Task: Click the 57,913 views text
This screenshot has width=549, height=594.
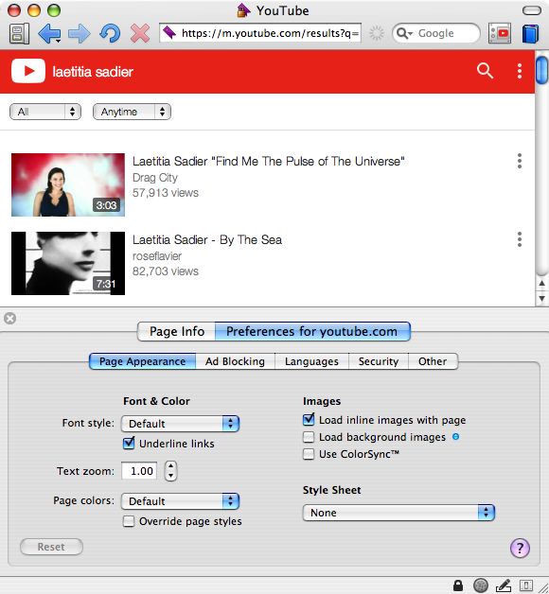Action: pos(166,193)
